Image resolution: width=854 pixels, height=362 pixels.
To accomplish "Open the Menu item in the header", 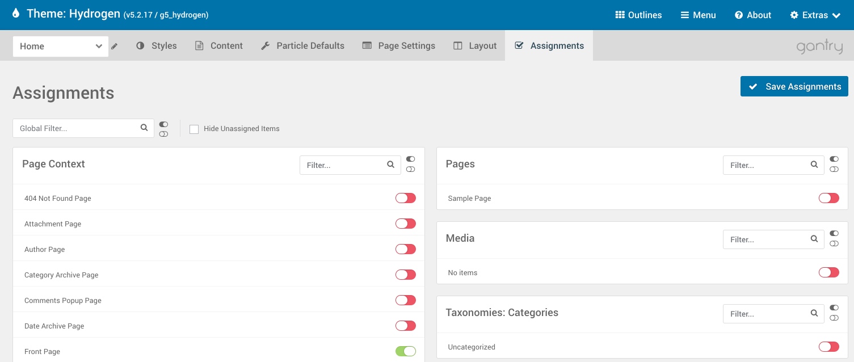I will pos(698,15).
